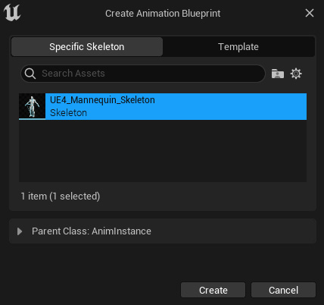
Task: Click the blue highlighted row's empty right portion
Action: click(x=231, y=106)
